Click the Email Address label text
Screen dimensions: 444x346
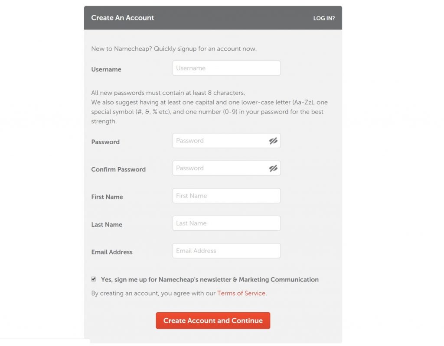pos(112,252)
